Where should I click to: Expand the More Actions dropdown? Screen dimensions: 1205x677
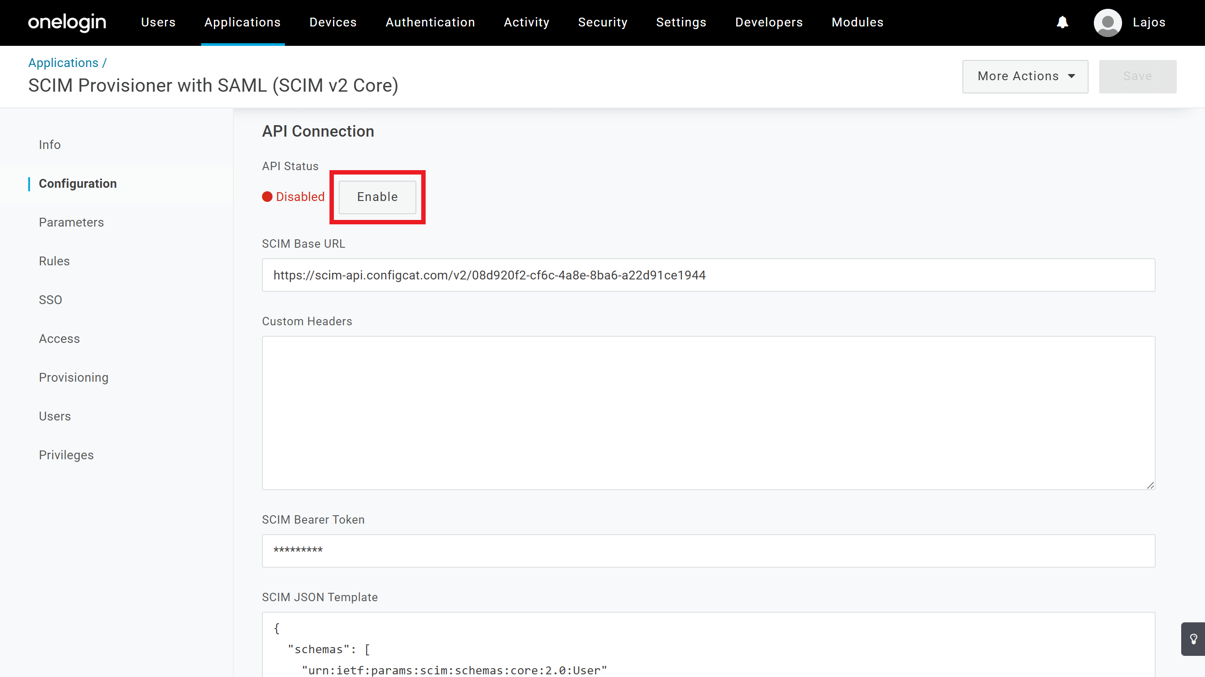coord(1025,76)
